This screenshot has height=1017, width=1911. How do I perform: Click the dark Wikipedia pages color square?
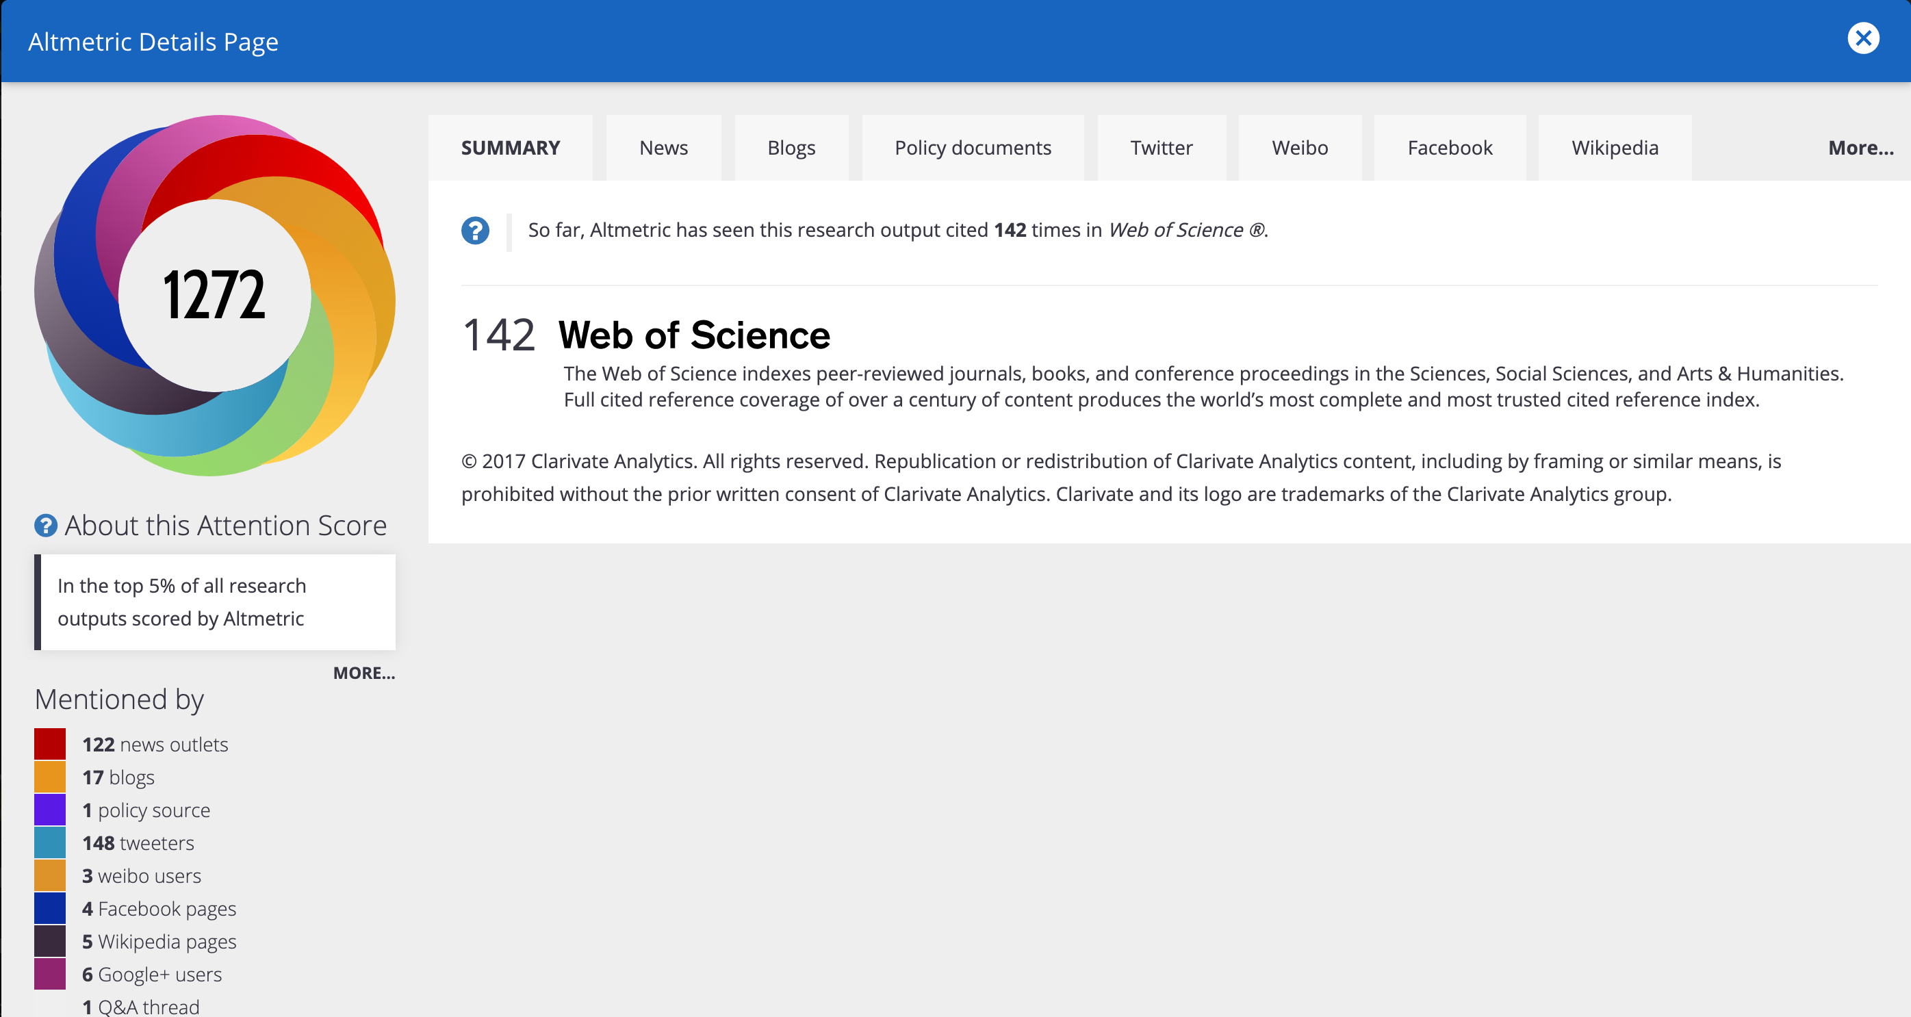pyautogui.click(x=50, y=941)
